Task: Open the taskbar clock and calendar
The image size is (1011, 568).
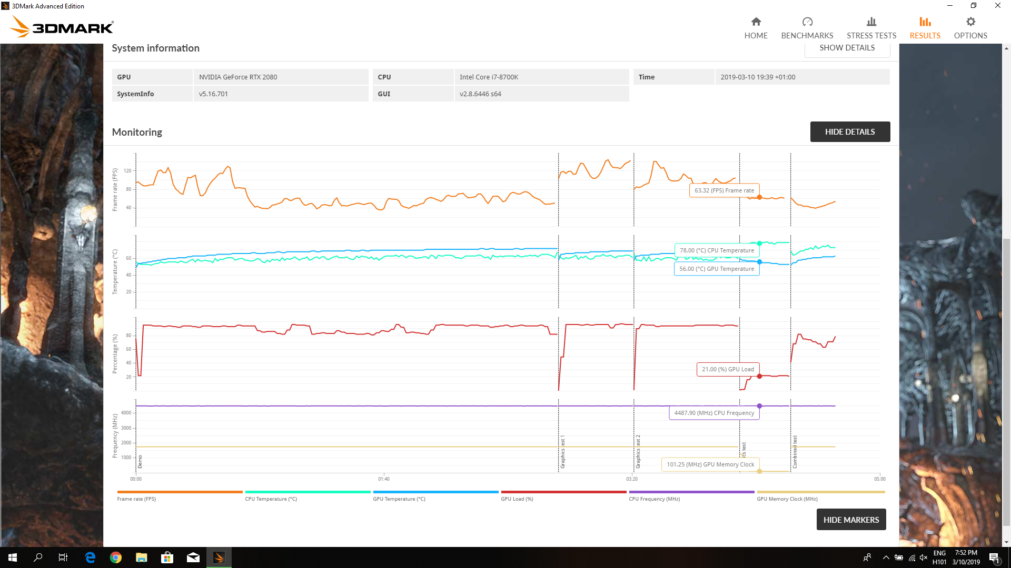Action: [966, 557]
